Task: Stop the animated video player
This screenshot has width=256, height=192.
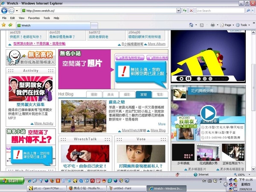Action: tap(181, 79)
